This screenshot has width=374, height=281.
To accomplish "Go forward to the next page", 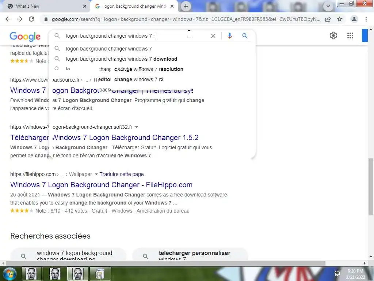I will 20,19.
